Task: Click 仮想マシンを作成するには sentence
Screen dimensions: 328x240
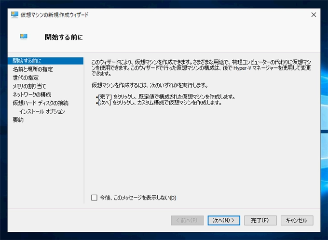Action: click(150, 85)
